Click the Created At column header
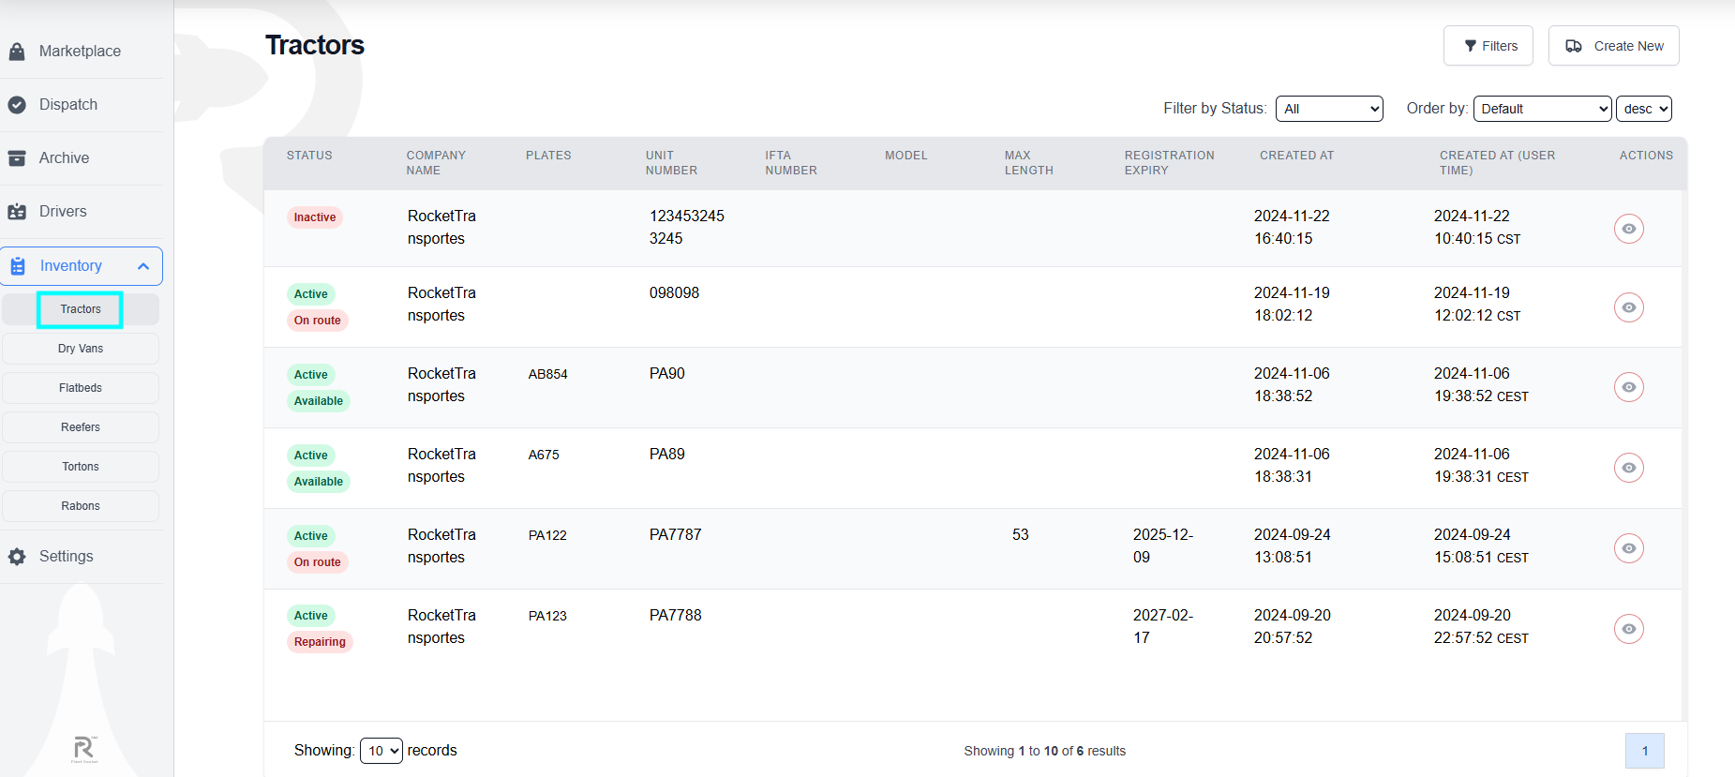The height and width of the screenshot is (777, 1735). pos(1296,156)
